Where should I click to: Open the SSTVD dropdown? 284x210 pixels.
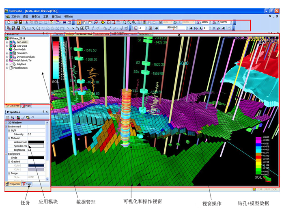click(231, 22)
